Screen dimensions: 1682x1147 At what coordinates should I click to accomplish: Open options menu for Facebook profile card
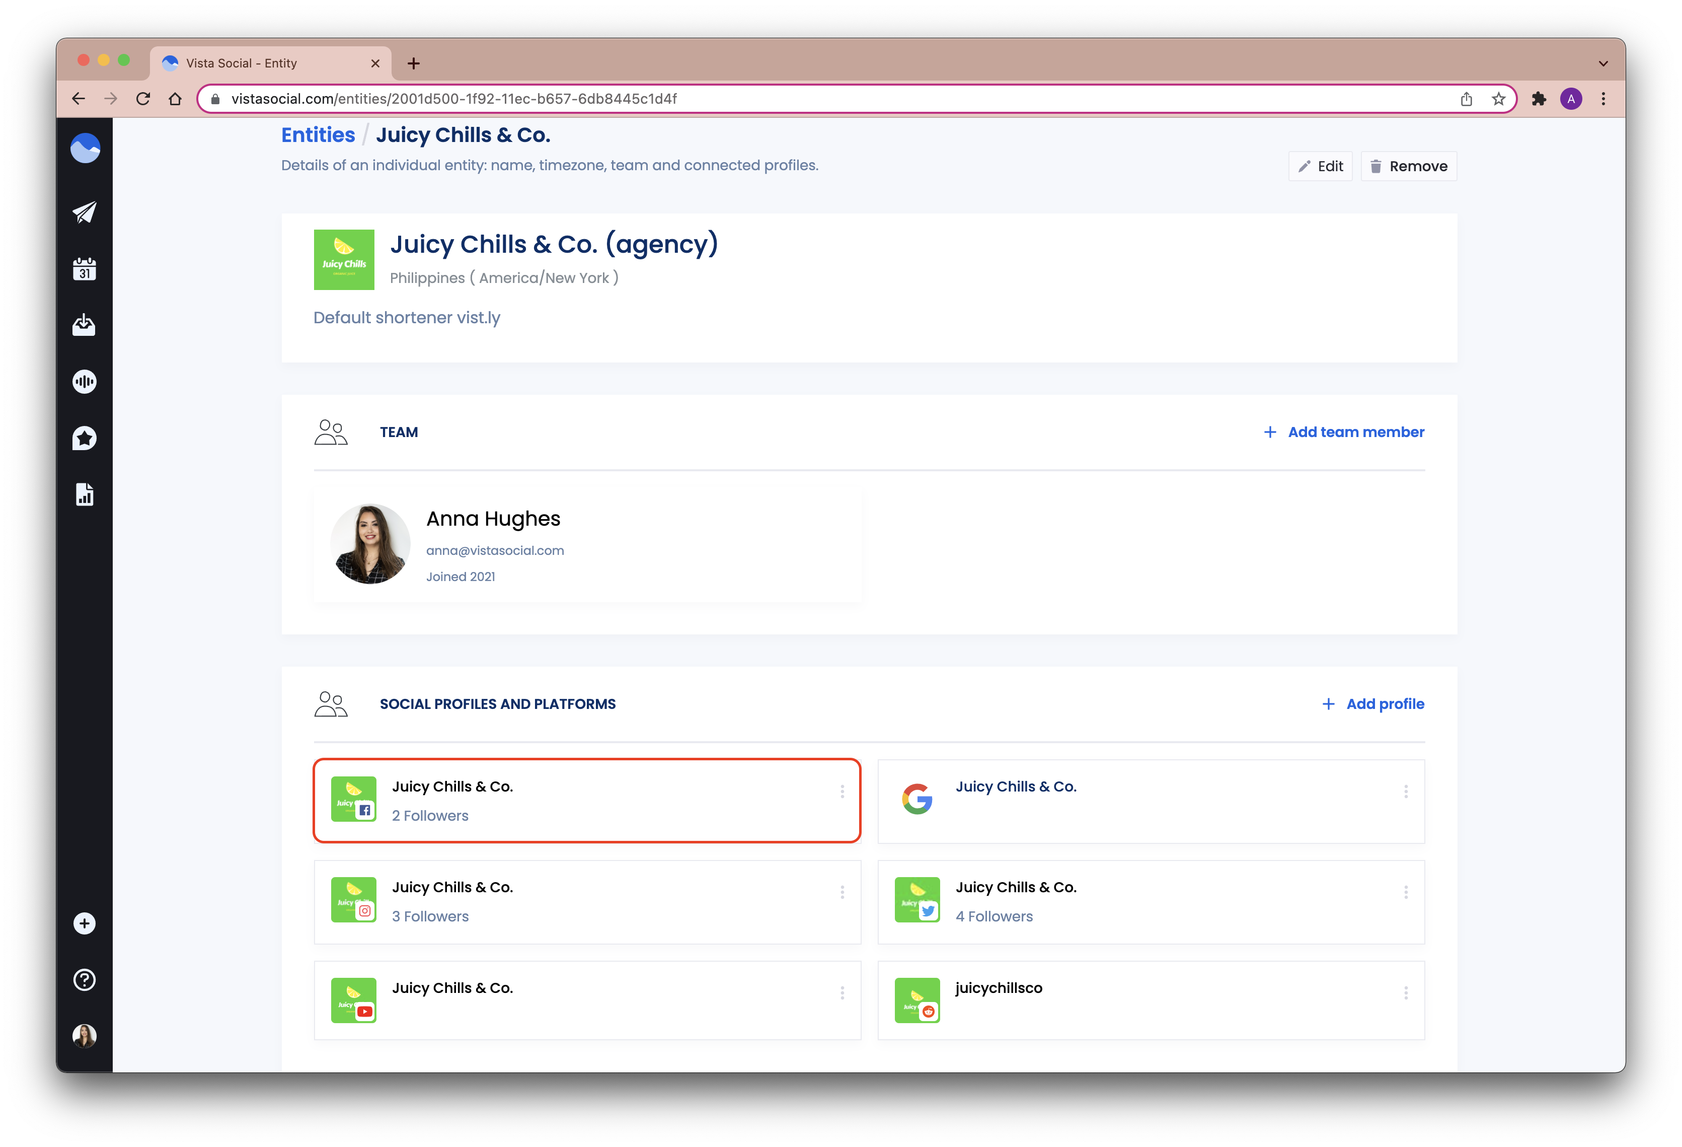(x=843, y=792)
